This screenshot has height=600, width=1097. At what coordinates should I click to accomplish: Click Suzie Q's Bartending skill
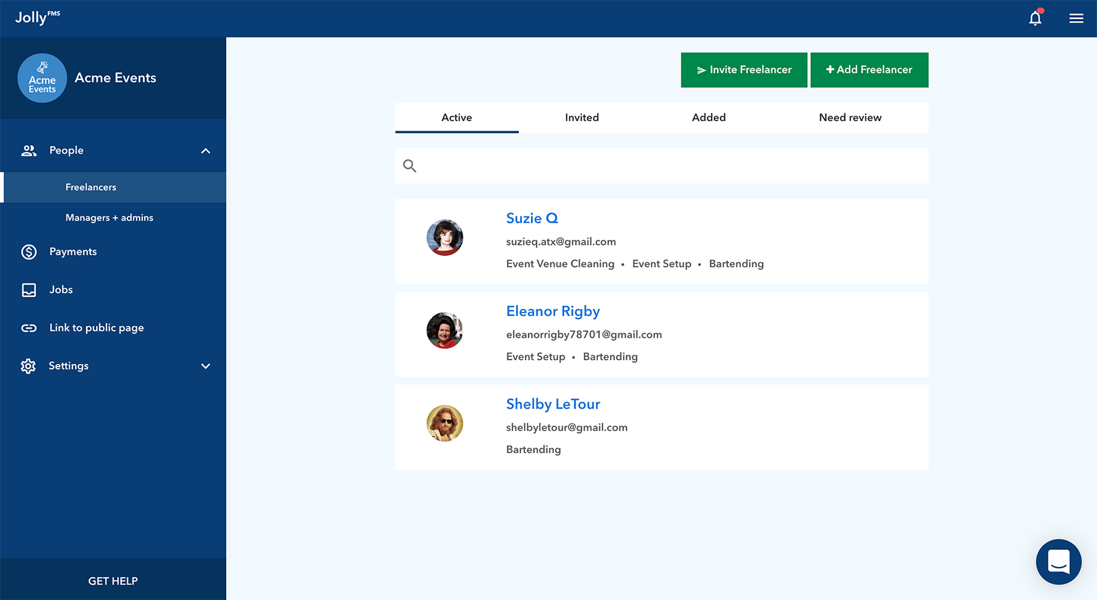[x=737, y=264]
